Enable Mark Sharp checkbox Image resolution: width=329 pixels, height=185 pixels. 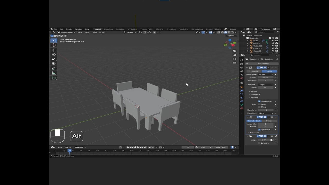pos(259,107)
